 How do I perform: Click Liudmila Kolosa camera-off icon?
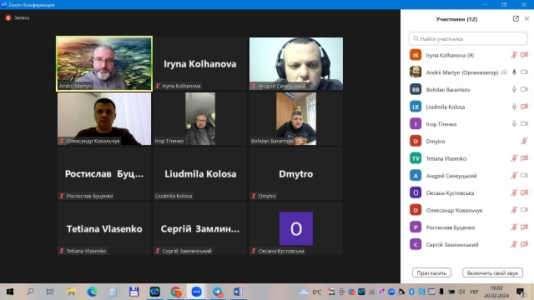525,107
